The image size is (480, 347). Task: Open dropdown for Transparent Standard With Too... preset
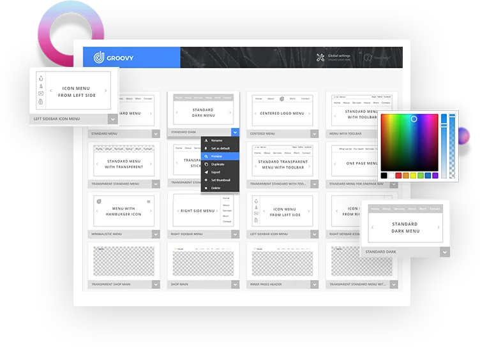coord(315,184)
